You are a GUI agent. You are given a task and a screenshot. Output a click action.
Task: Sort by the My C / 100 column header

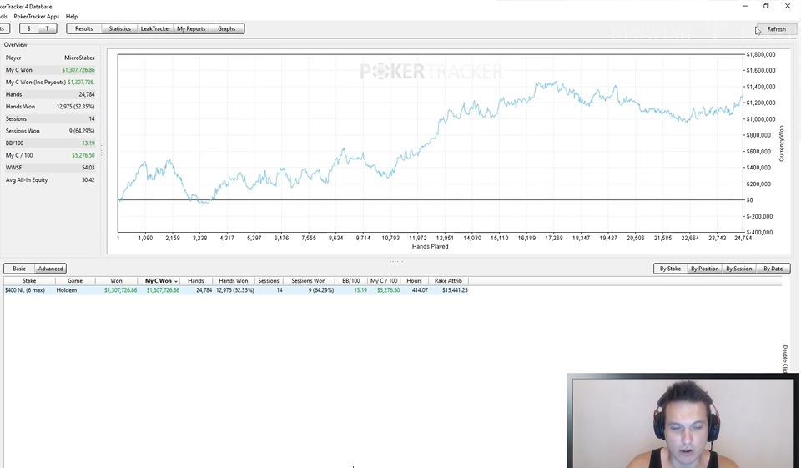384,281
